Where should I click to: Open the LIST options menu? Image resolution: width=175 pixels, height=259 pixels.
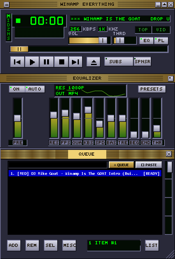click(152, 245)
